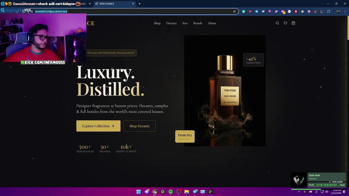Click the purple slashed-circle extension icon

point(309,11)
